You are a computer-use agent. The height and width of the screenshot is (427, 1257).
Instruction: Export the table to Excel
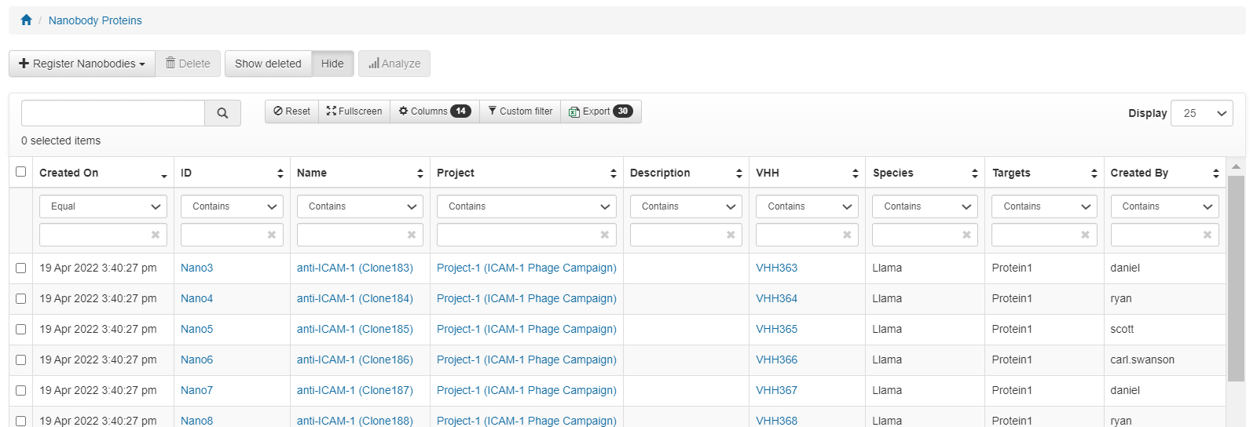point(601,111)
